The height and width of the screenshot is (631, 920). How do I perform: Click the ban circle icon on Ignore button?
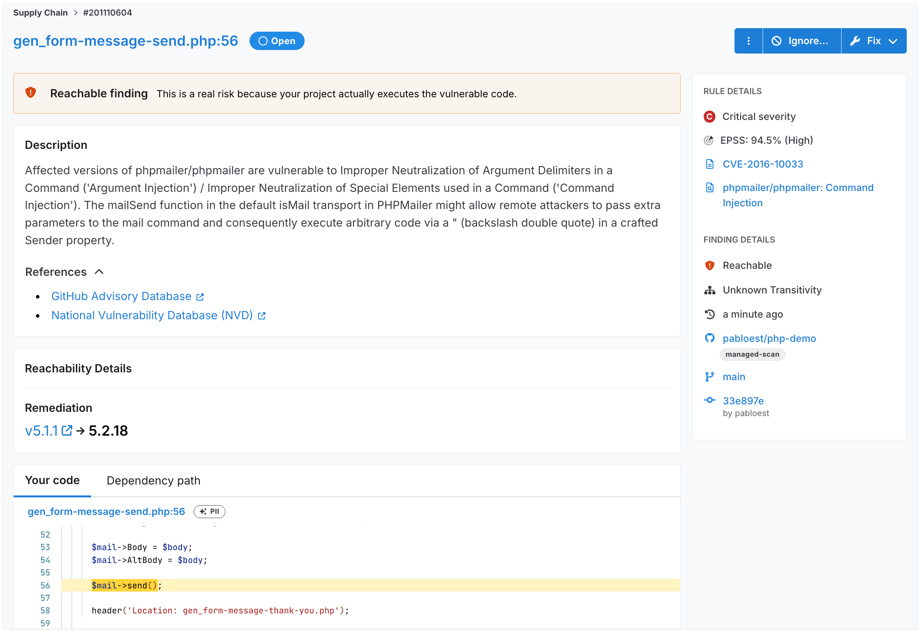coord(776,41)
